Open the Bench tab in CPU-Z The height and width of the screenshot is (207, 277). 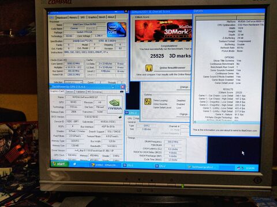point(102,17)
